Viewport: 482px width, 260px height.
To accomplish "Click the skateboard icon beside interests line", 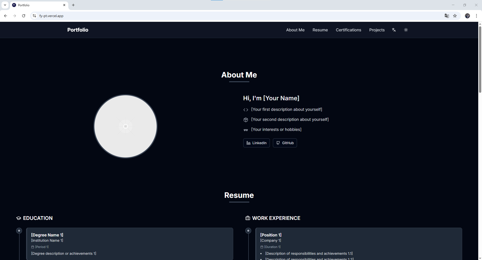I will point(246,130).
